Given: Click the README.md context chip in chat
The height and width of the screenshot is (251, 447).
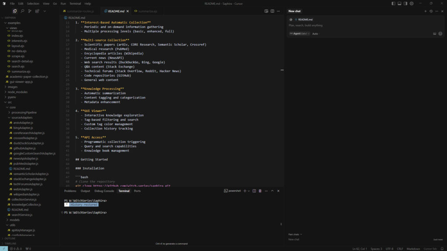Looking at the screenshot, I should click(x=304, y=20).
